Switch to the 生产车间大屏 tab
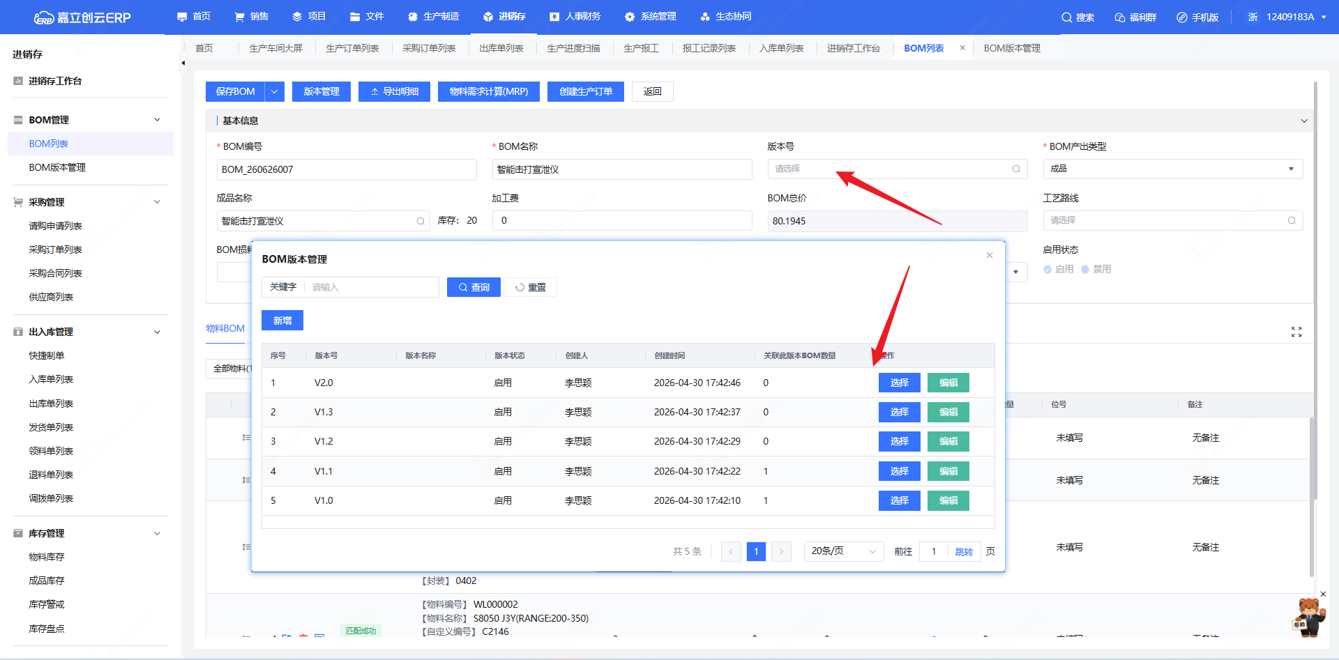The width and height of the screenshot is (1339, 660). pos(275,48)
